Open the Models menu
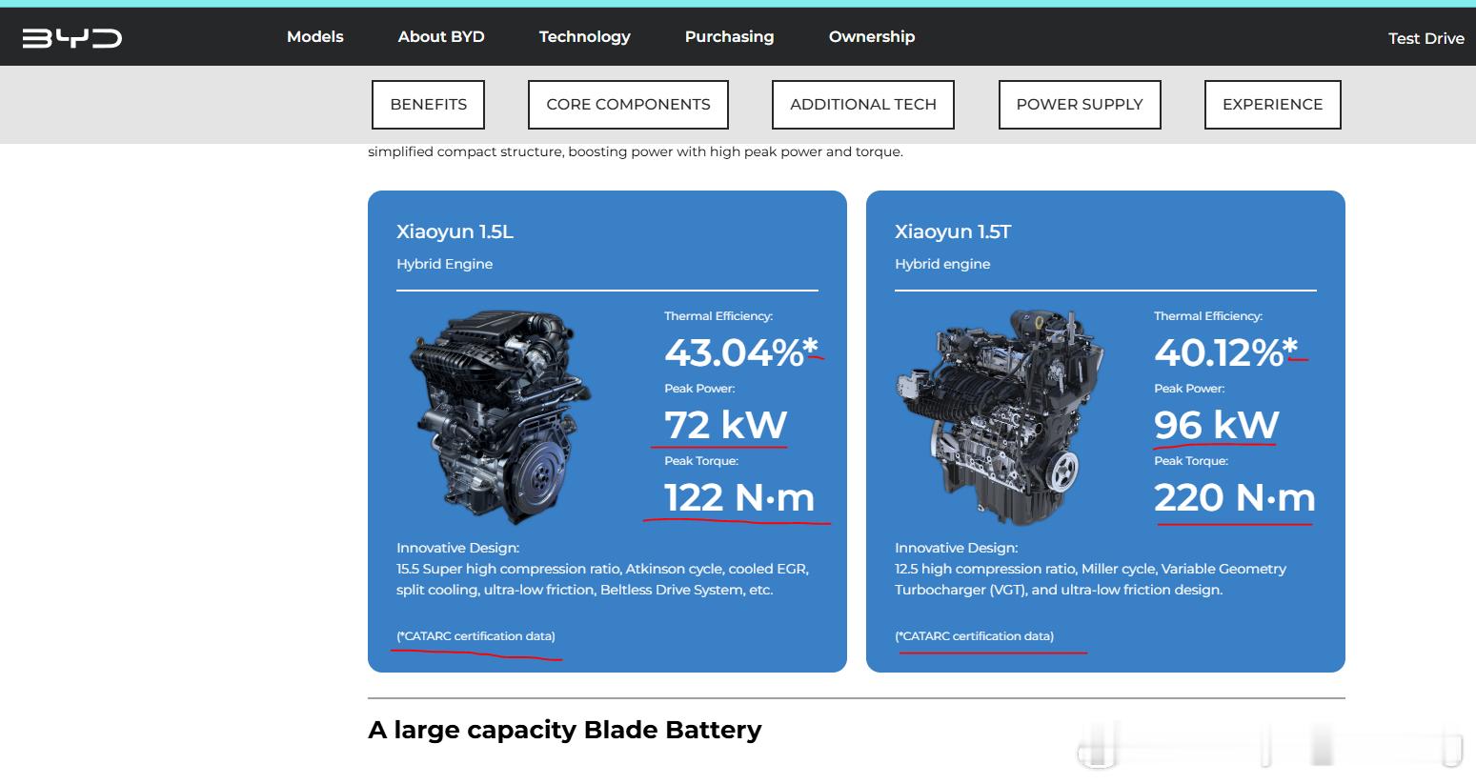 [x=315, y=36]
